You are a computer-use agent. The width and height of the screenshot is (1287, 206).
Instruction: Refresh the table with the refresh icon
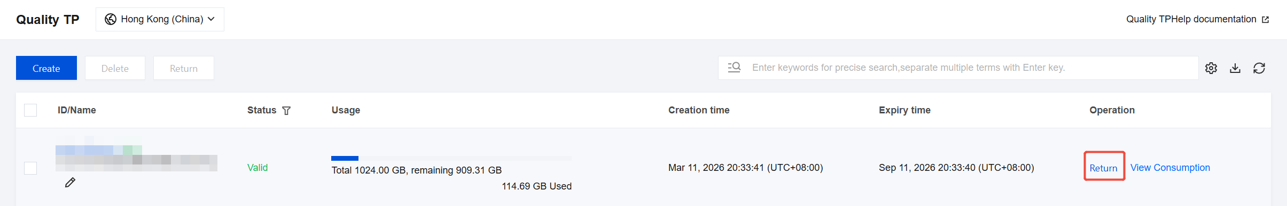click(x=1259, y=68)
